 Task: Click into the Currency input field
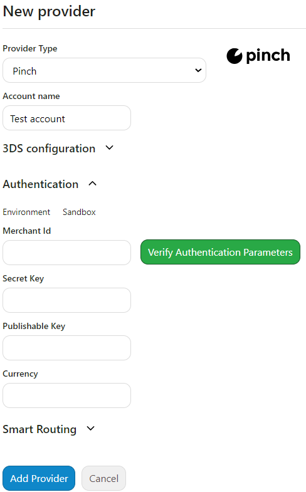(66, 395)
